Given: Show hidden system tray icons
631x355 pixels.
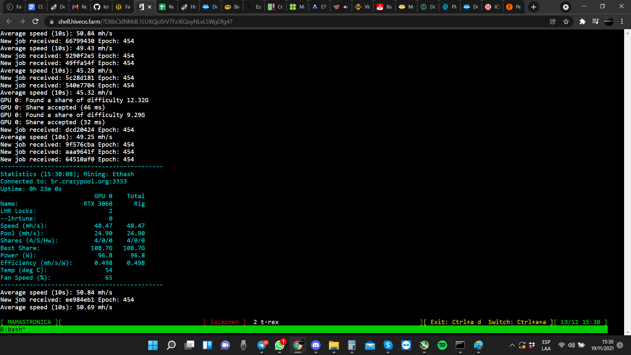Looking at the screenshot, I should pyautogui.click(x=512, y=345).
